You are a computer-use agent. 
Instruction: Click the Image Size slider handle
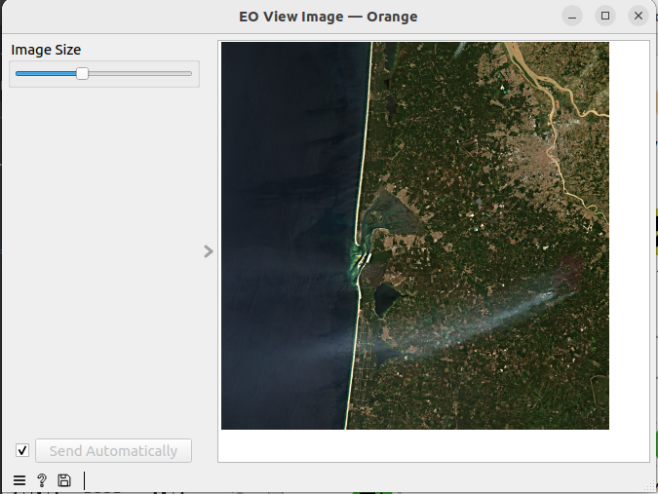[82, 73]
